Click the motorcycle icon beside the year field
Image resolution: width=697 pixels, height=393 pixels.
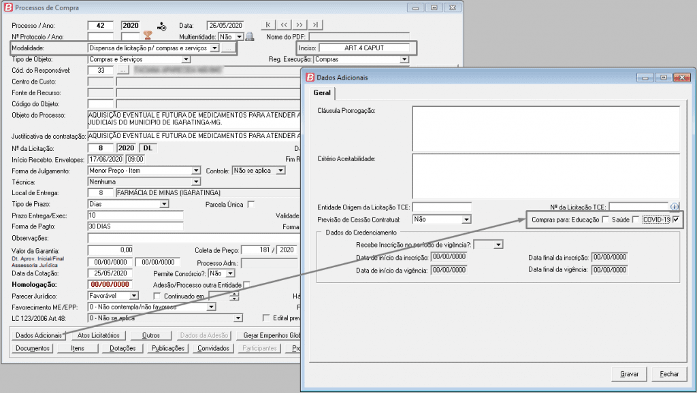161,26
